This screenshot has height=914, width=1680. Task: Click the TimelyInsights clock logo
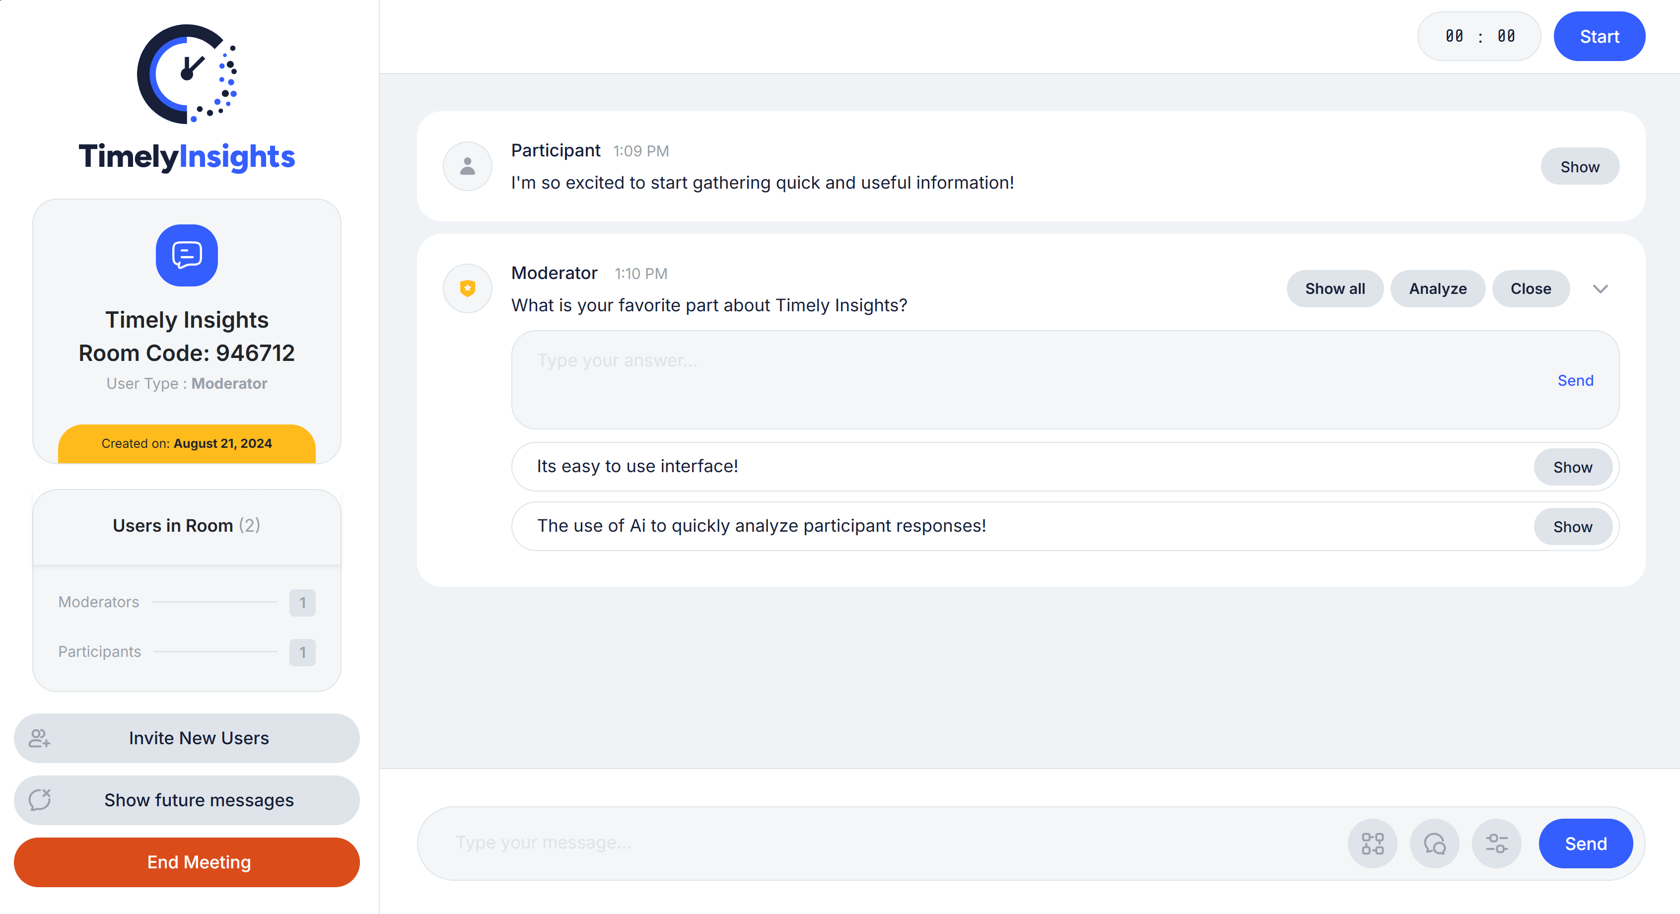click(x=187, y=73)
